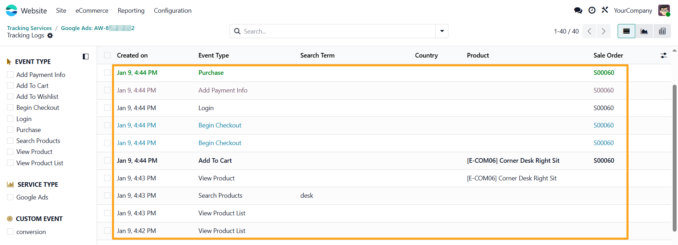Open the eCommerce menu
678x245 pixels.
pyautogui.click(x=92, y=11)
